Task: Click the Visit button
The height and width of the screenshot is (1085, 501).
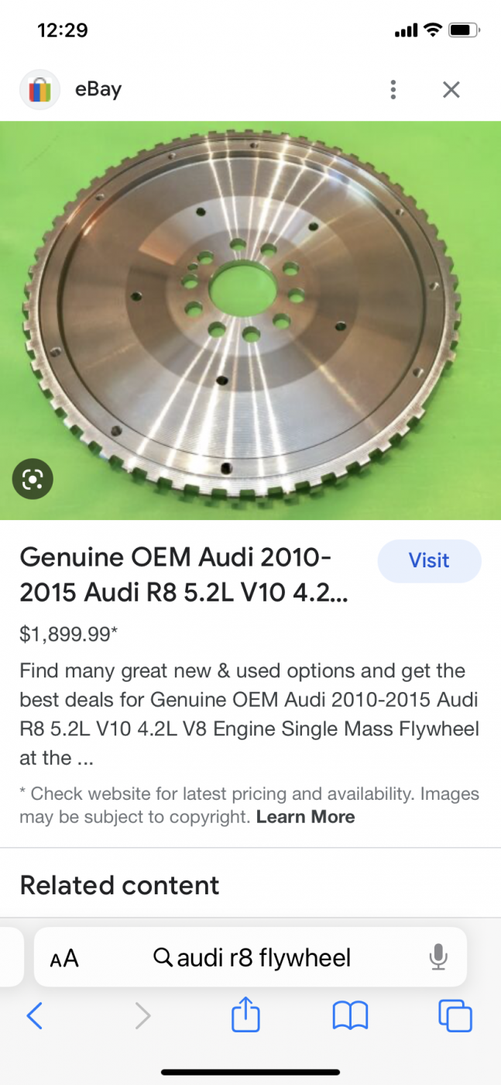Action: (429, 560)
